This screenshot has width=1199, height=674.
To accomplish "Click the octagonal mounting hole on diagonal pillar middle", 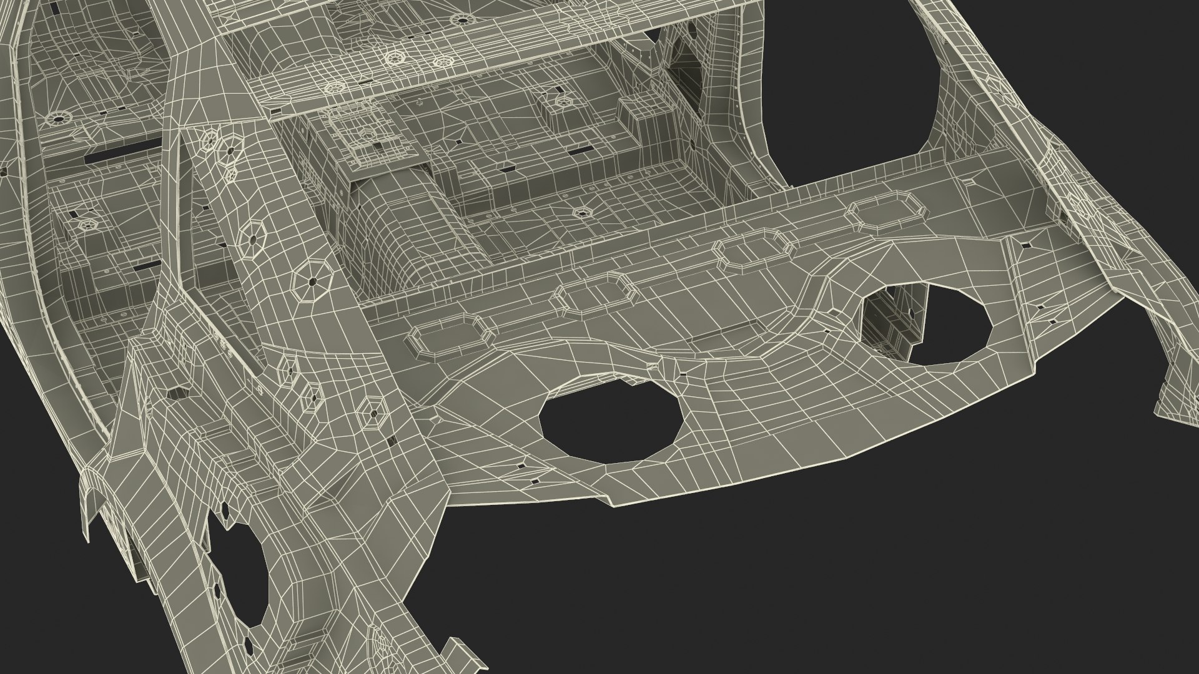I will pos(254,239).
